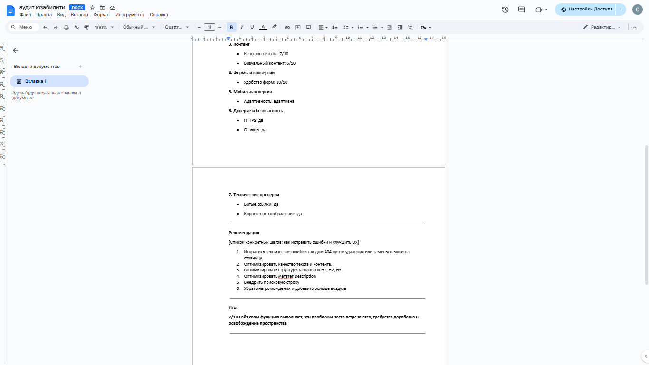Open the Правка menu

click(44, 15)
